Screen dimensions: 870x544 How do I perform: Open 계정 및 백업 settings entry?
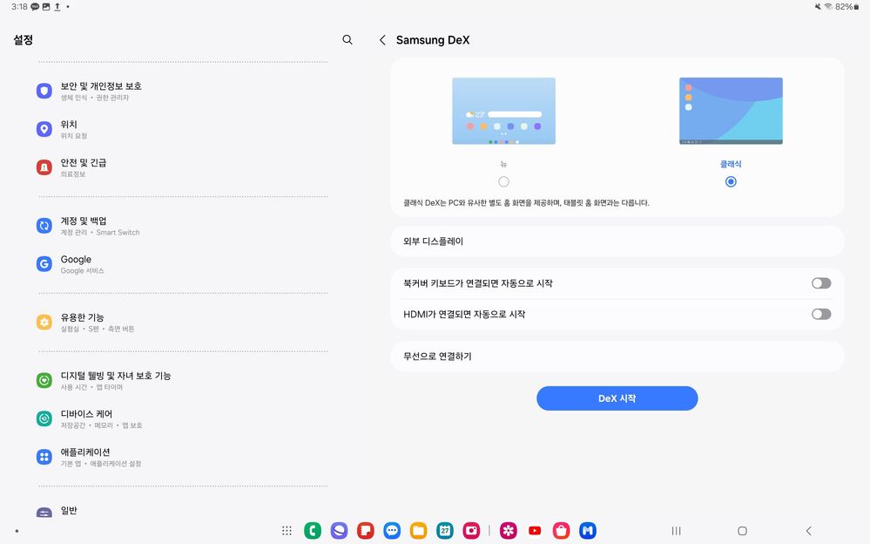(182, 226)
